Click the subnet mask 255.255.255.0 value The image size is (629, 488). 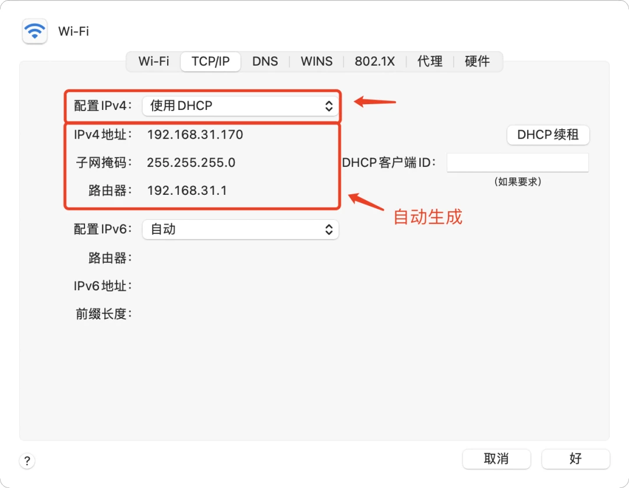point(191,163)
